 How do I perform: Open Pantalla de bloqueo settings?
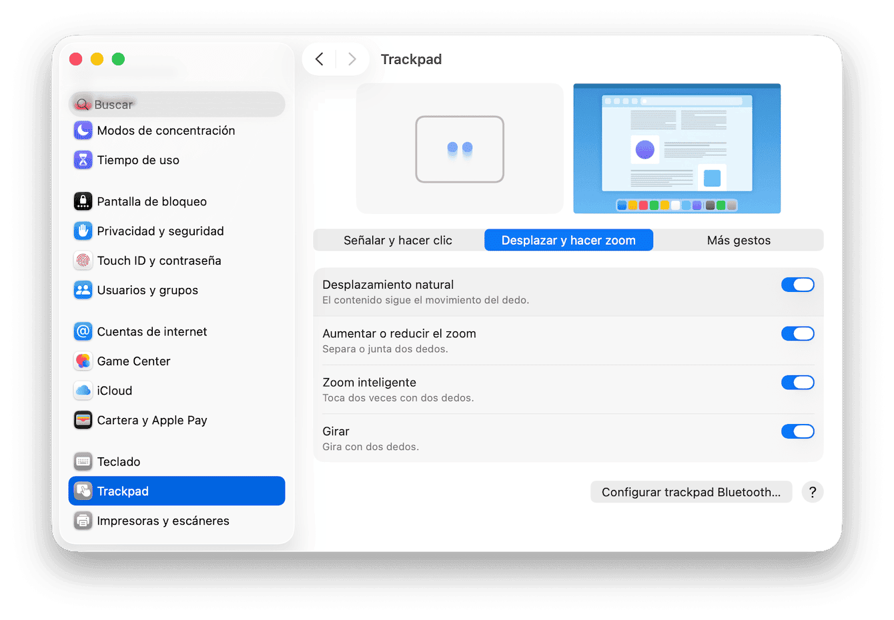tap(152, 201)
